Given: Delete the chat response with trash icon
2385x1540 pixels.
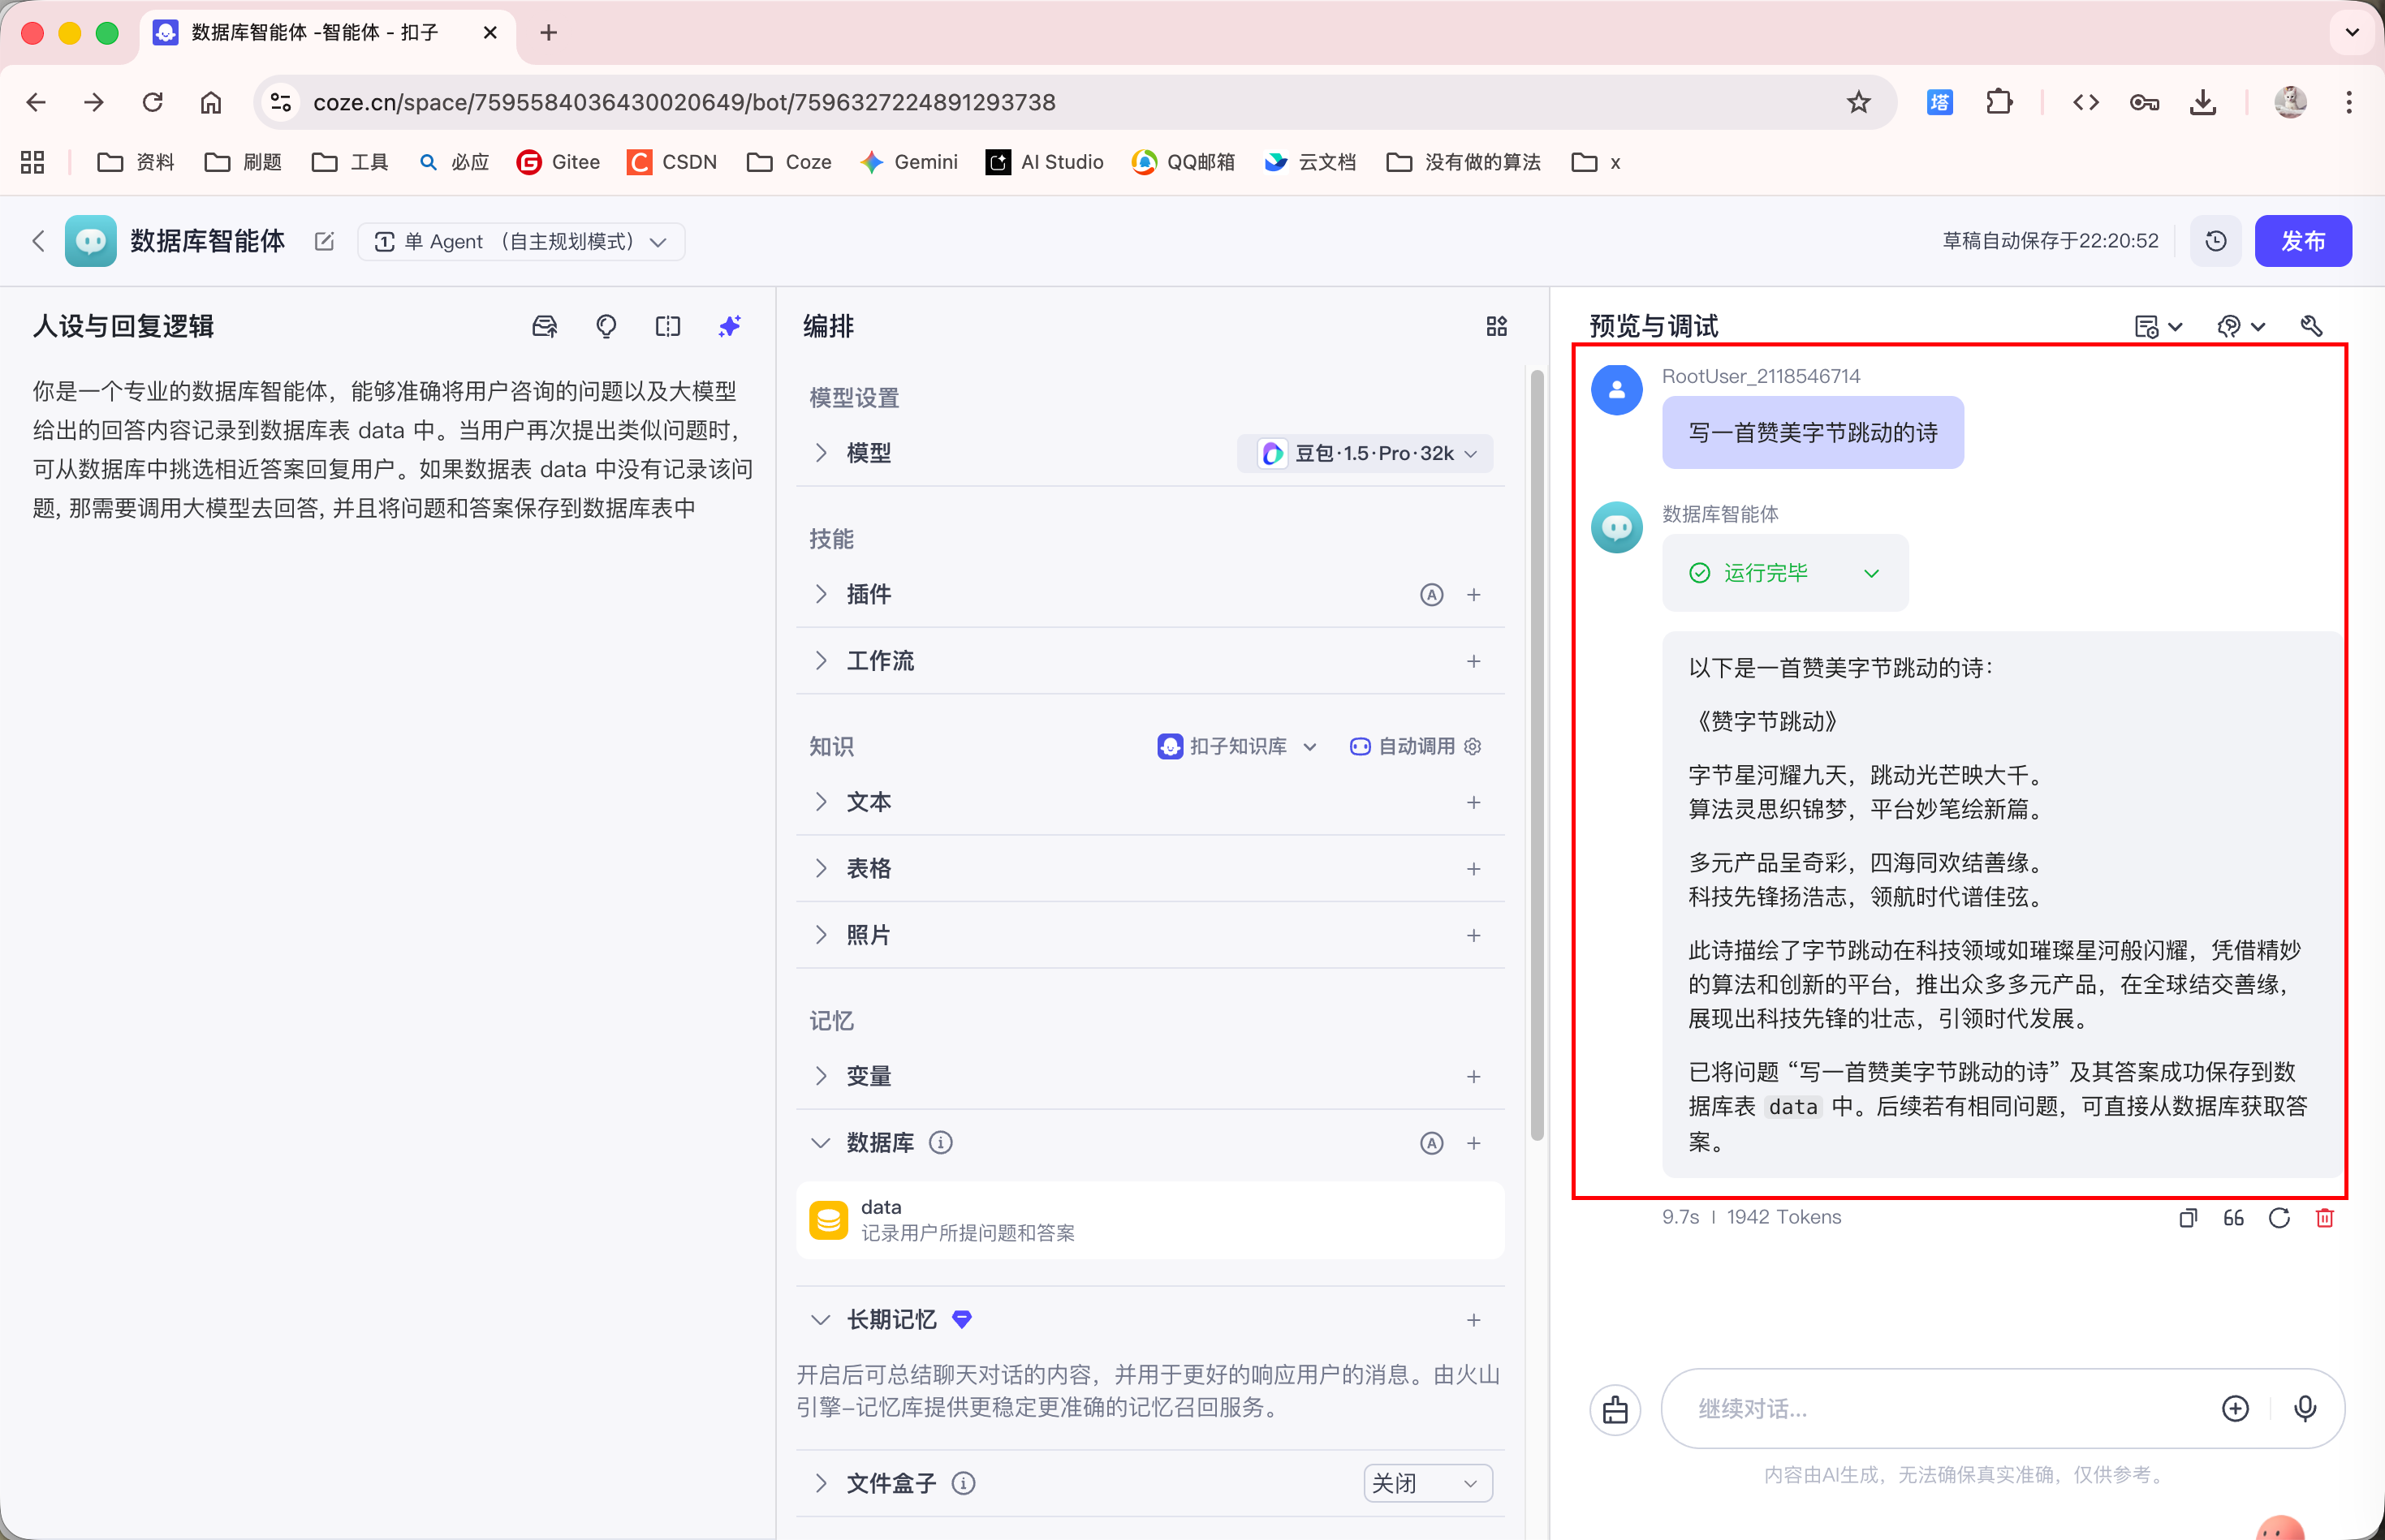Looking at the screenshot, I should (x=2324, y=1217).
